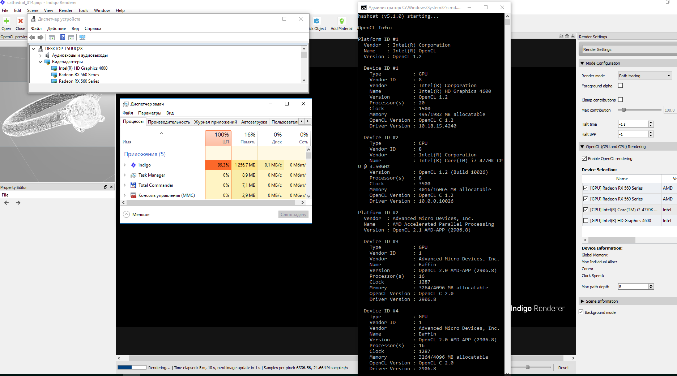Click the Open scene icon in Indigo toolbar

tap(7, 21)
